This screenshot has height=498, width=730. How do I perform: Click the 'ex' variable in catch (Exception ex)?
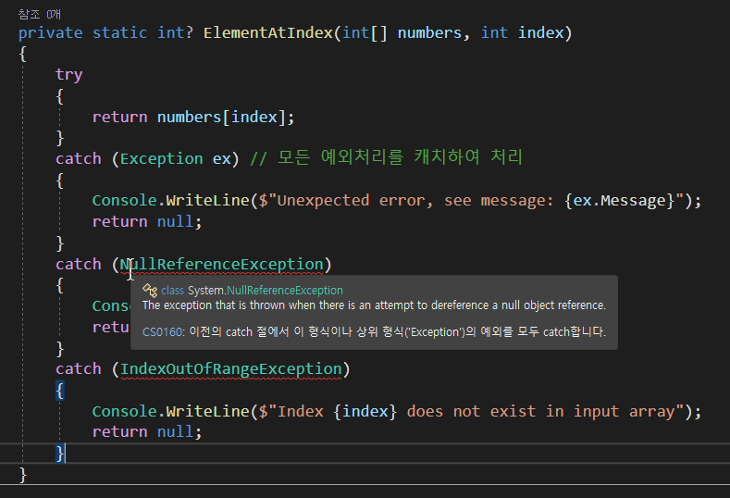point(222,158)
